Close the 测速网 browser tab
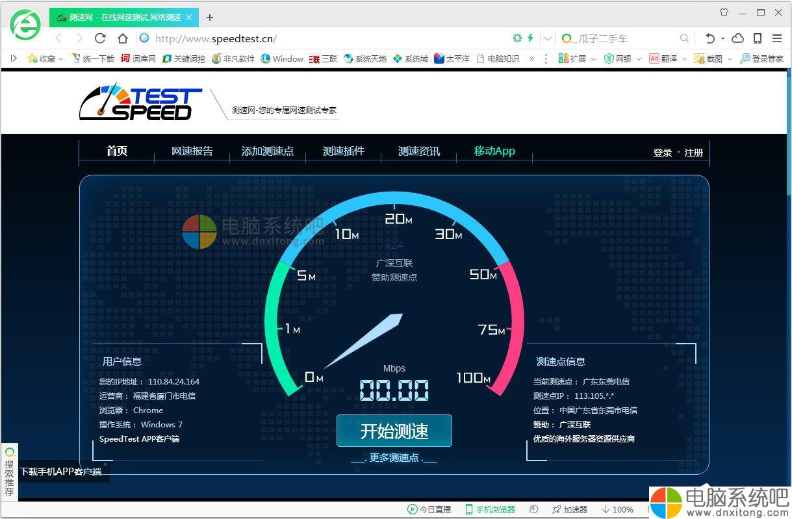 click(188, 18)
